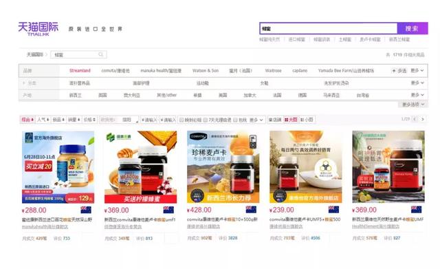Filter by 面部护理 category
Screen dimensions: 440x269
[141, 83]
